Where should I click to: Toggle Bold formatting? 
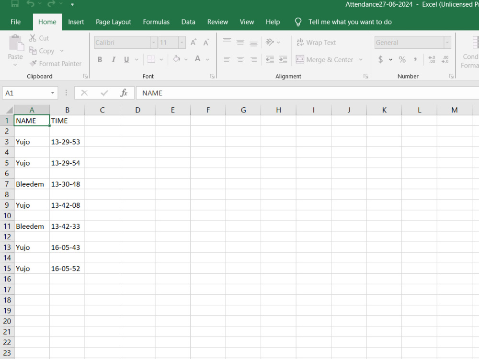100,59
